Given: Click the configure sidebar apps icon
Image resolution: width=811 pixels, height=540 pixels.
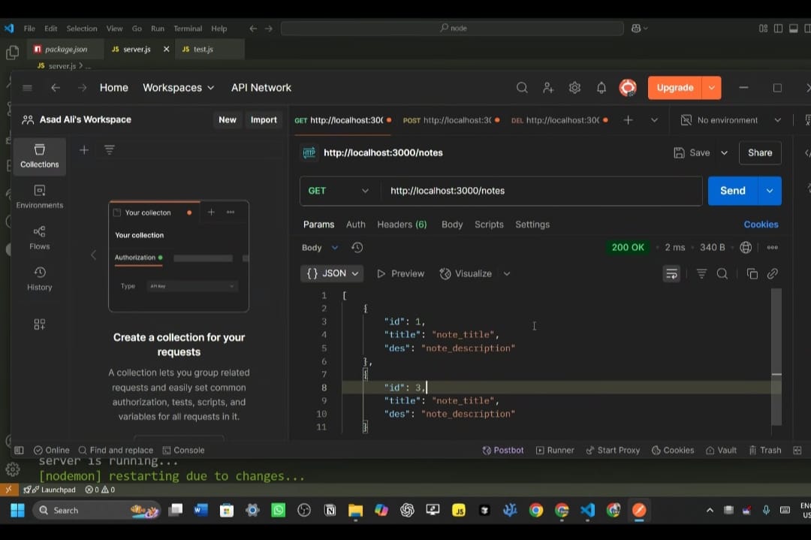Looking at the screenshot, I should click(40, 324).
